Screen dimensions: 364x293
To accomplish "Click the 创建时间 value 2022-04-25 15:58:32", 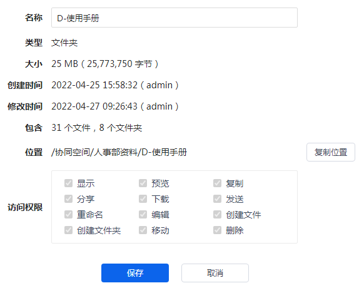I will click(x=94, y=85).
